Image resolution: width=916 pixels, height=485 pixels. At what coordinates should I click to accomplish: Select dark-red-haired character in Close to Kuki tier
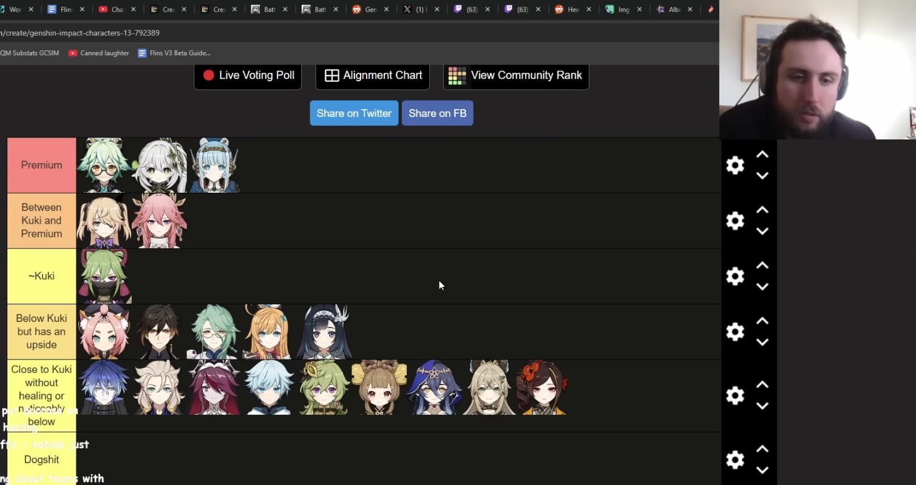point(214,387)
